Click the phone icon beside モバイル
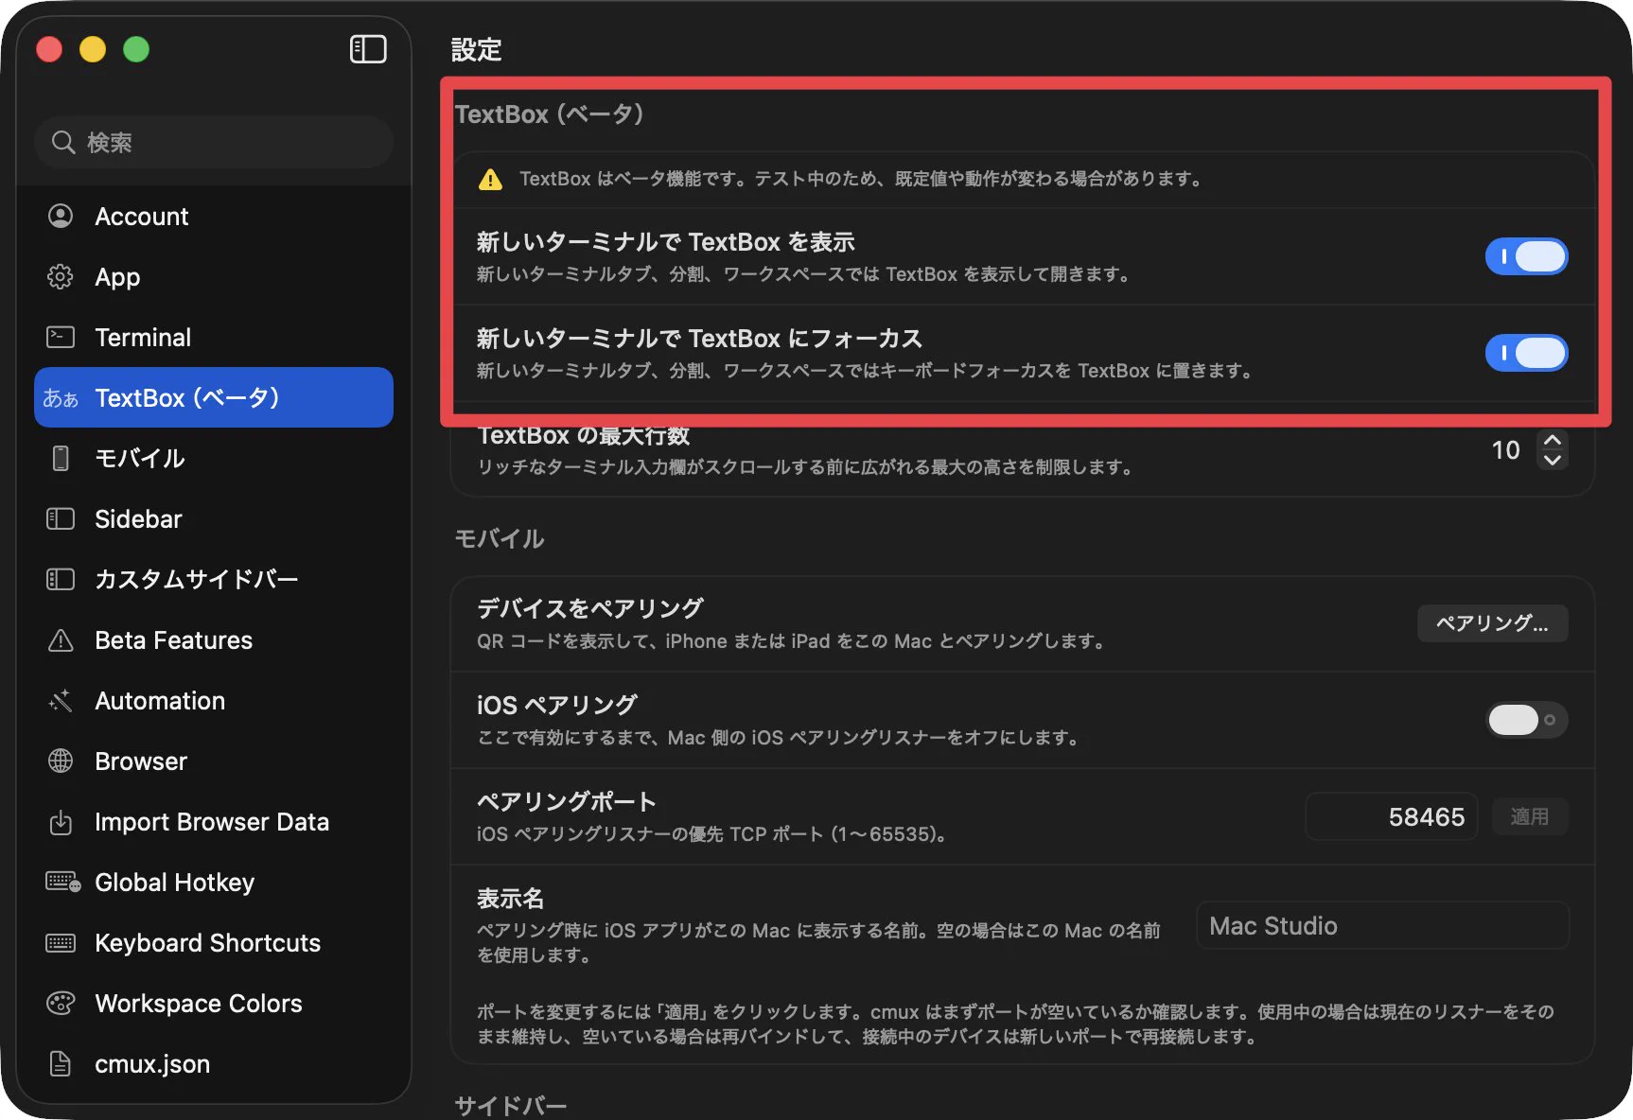 tap(61, 458)
